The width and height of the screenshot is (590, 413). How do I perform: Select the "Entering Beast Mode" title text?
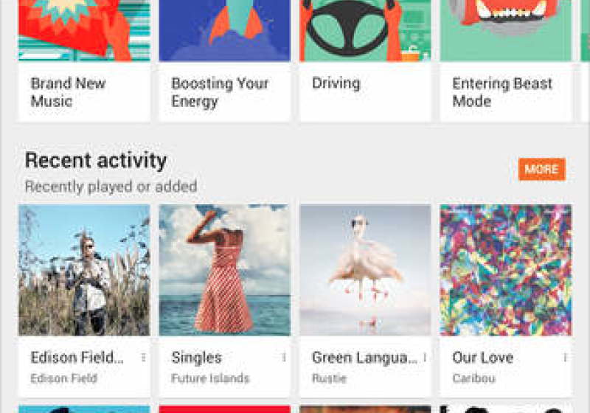click(x=502, y=92)
